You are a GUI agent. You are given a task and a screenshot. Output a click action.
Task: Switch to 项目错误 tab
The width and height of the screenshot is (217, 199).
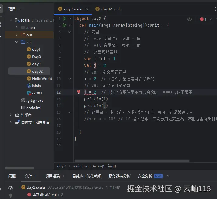coord(55,176)
